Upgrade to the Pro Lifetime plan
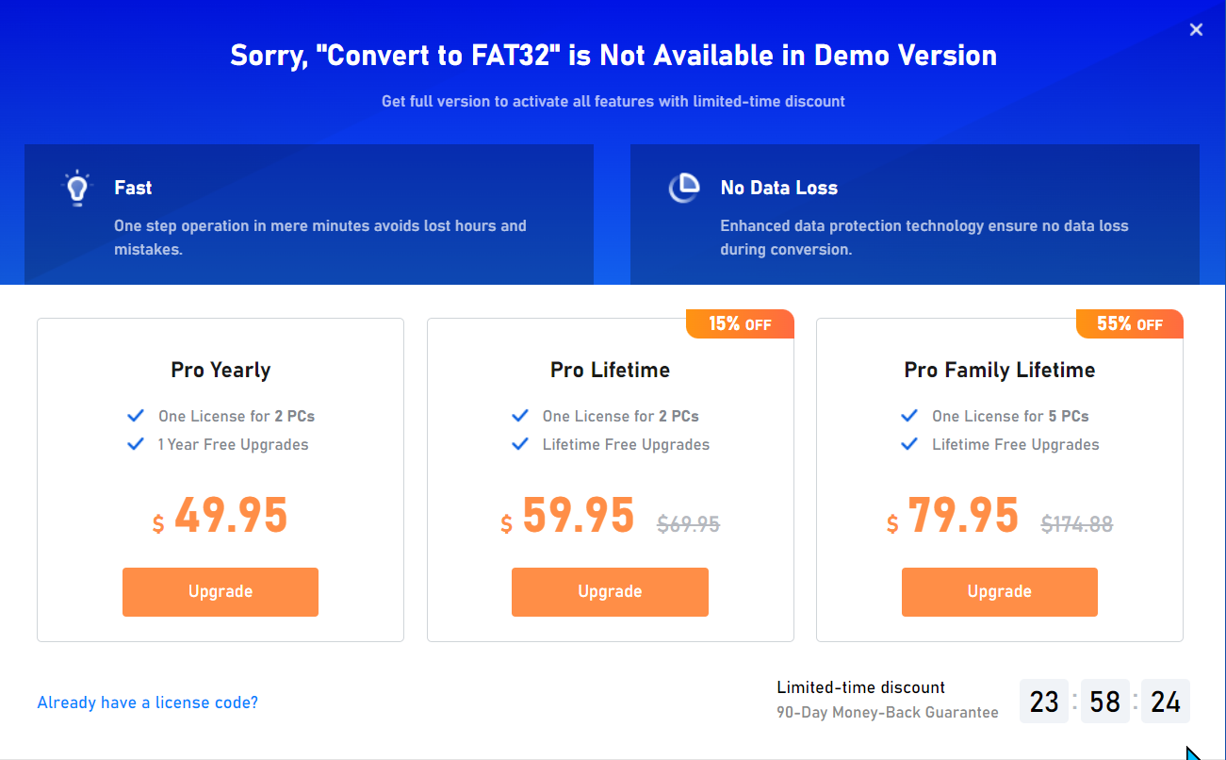 pyautogui.click(x=610, y=592)
